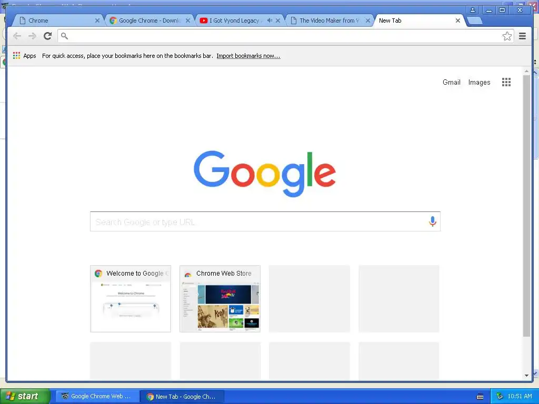Image resolution: width=539 pixels, height=404 pixels.
Task: Close the first Chrome tab
Action: 97,21
